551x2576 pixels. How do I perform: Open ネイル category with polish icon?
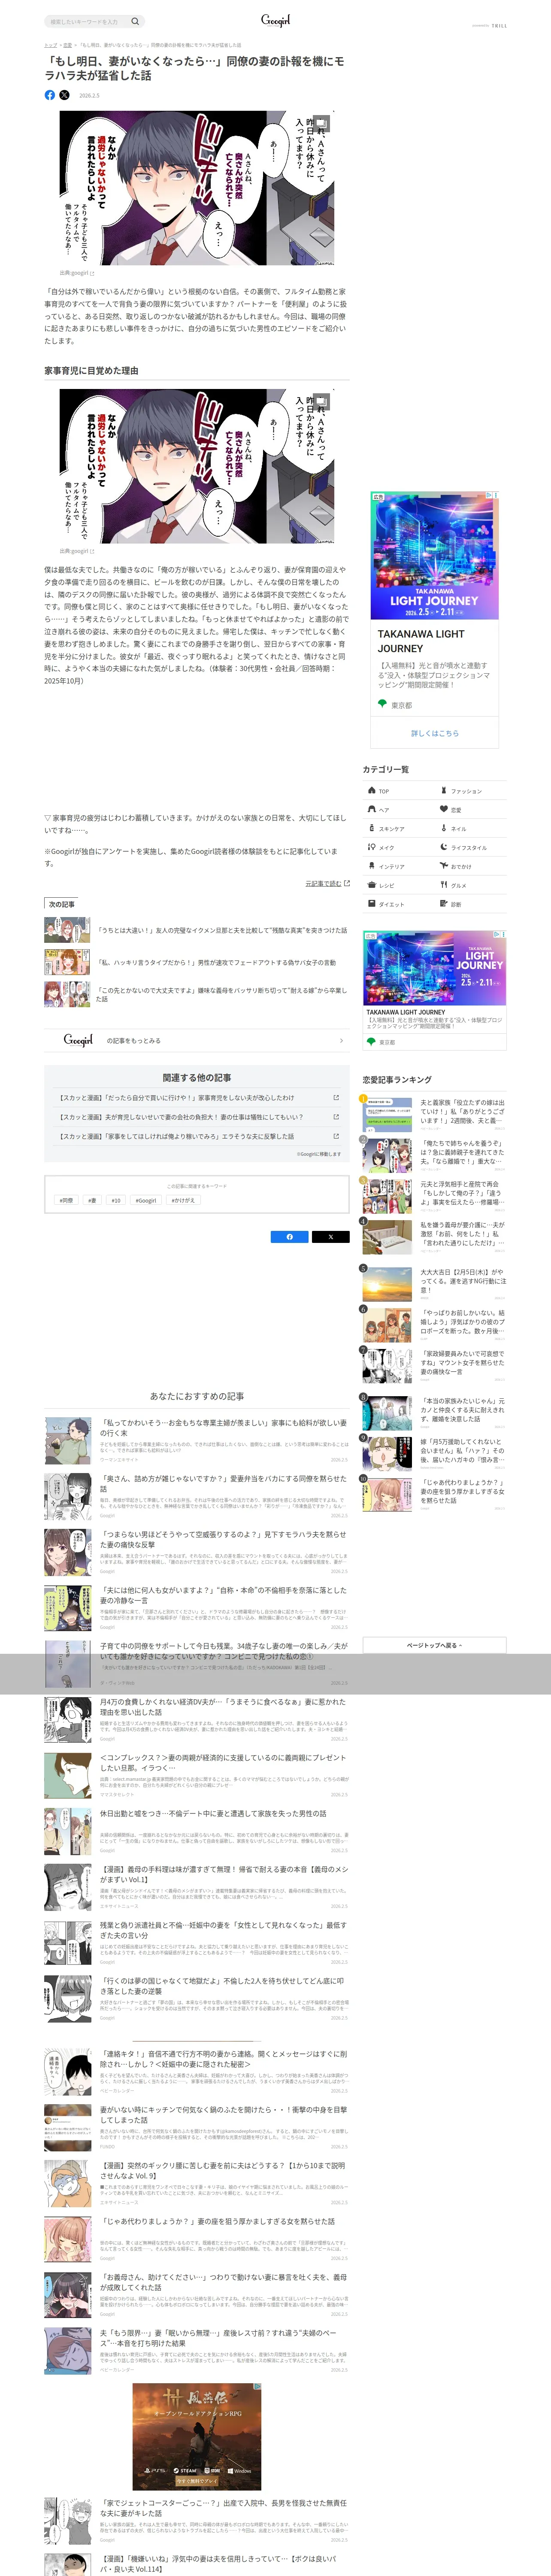click(472, 828)
